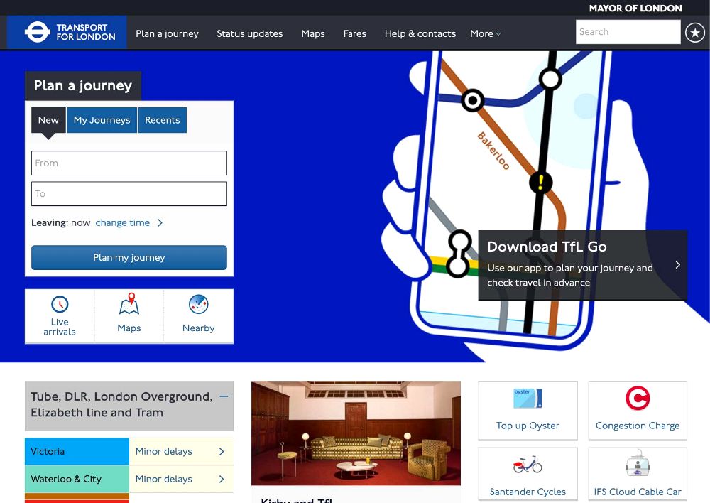Open the Santander Cycles link
This screenshot has height=503, width=710.
[x=528, y=492]
